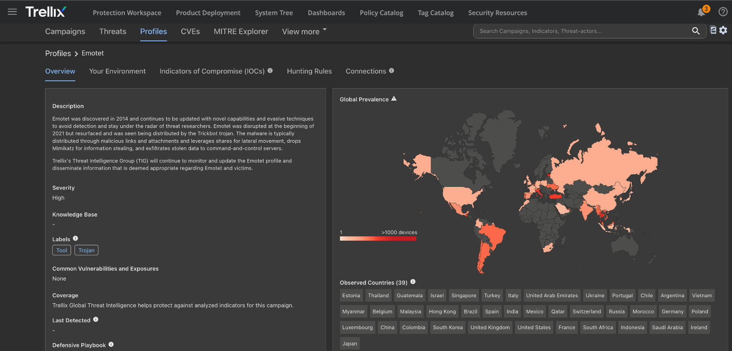Select the Estonia country chip

351,296
